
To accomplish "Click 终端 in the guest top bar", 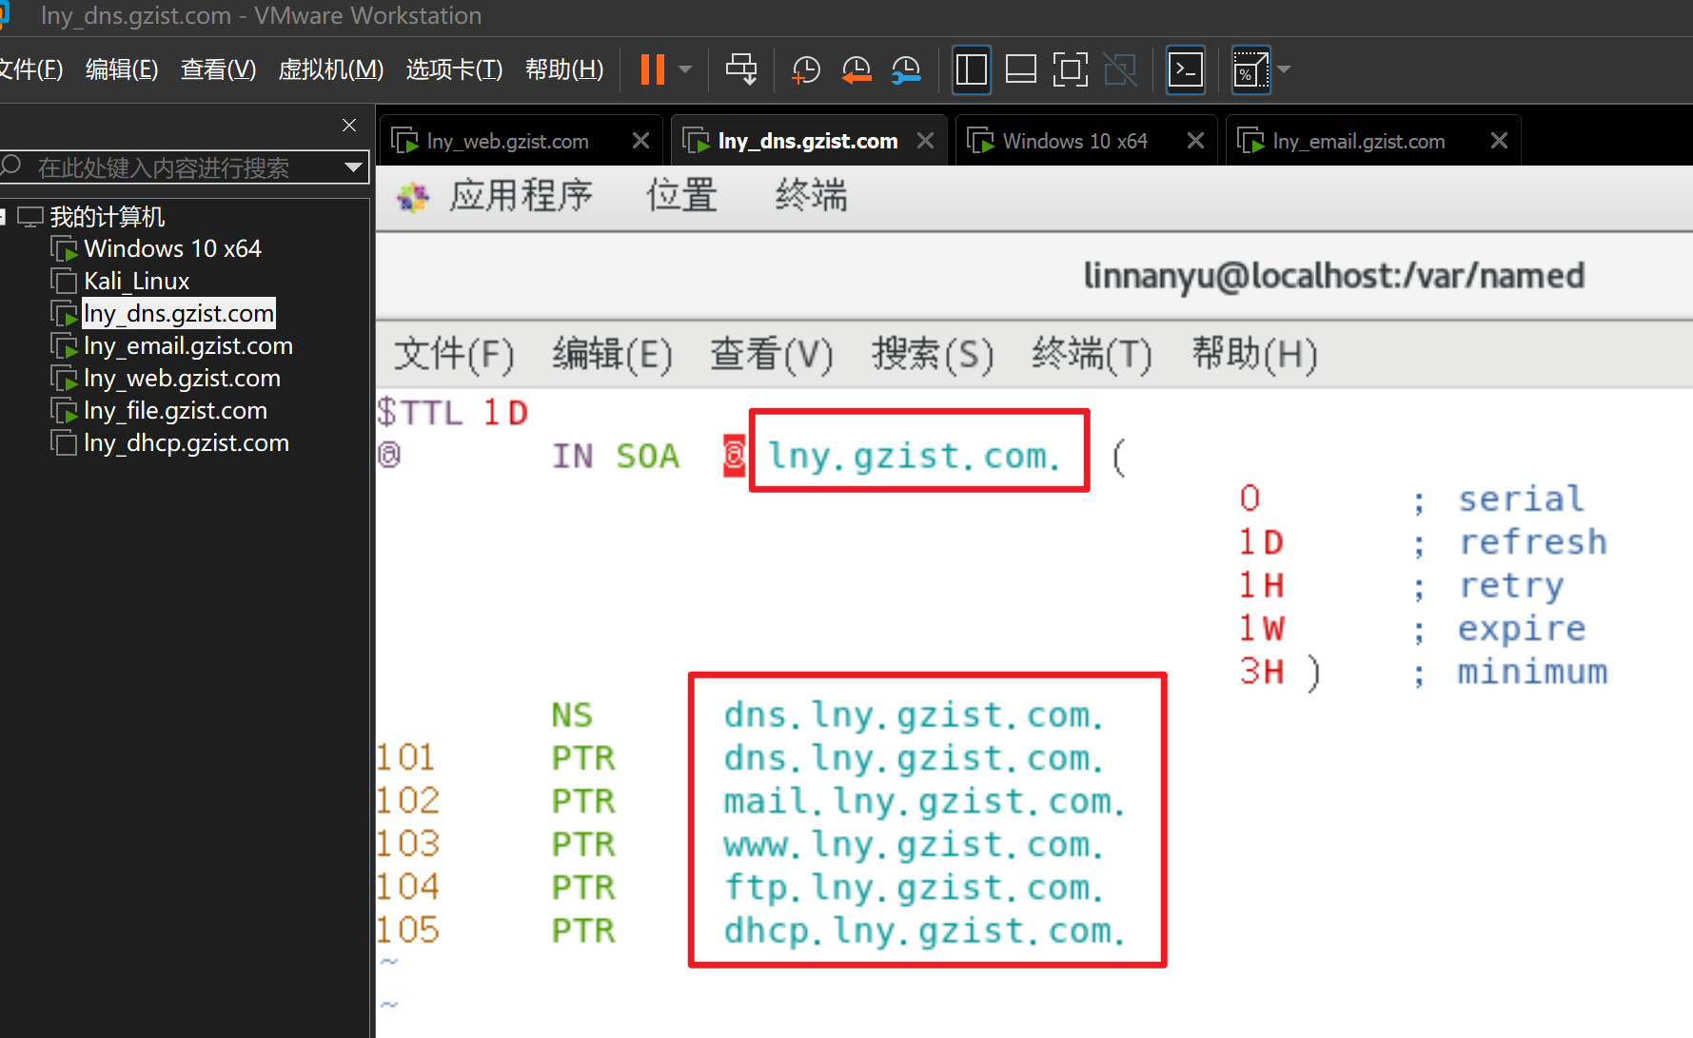I will (x=811, y=196).
